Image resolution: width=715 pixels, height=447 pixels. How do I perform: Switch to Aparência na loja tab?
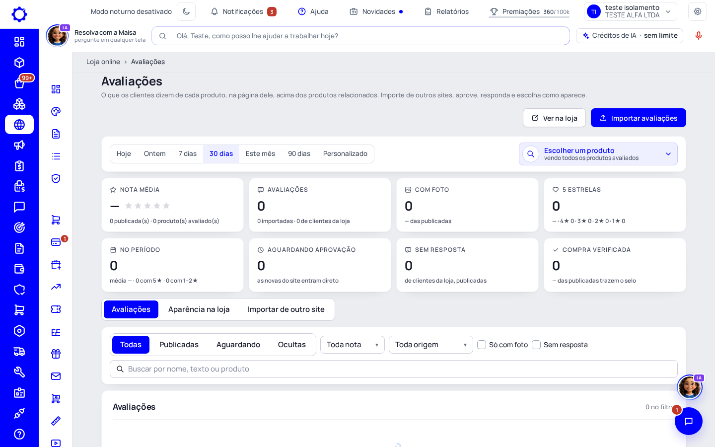click(199, 309)
